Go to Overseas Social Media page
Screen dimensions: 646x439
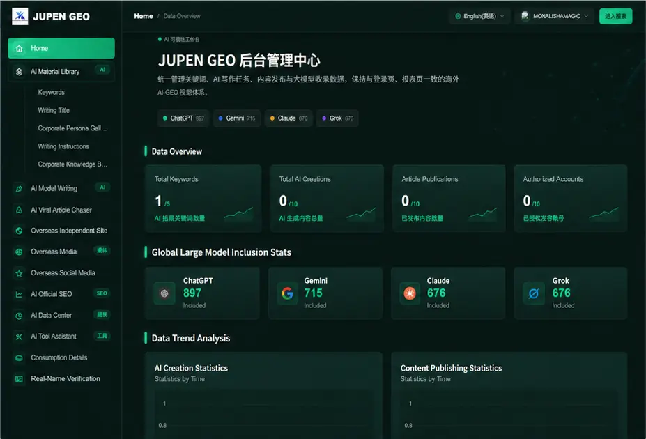pyautogui.click(x=61, y=273)
